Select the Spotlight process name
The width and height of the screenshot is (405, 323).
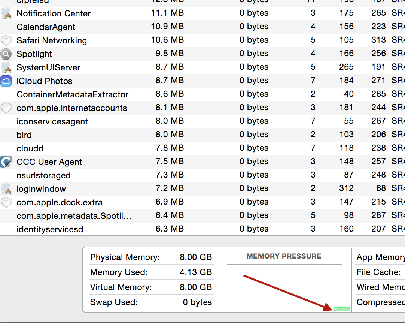[34, 54]
